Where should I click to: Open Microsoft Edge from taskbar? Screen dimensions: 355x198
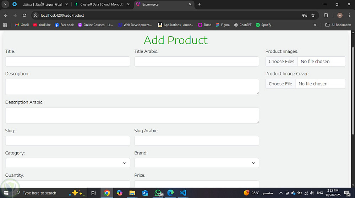pyautogui.click(x=170, y=193)
